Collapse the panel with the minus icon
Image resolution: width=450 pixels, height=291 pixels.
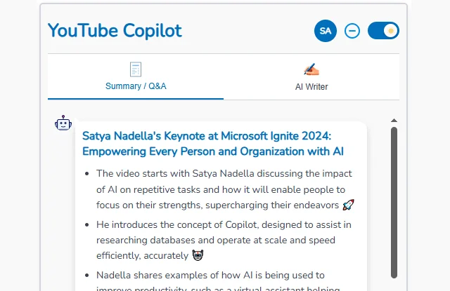pos(352,31)
